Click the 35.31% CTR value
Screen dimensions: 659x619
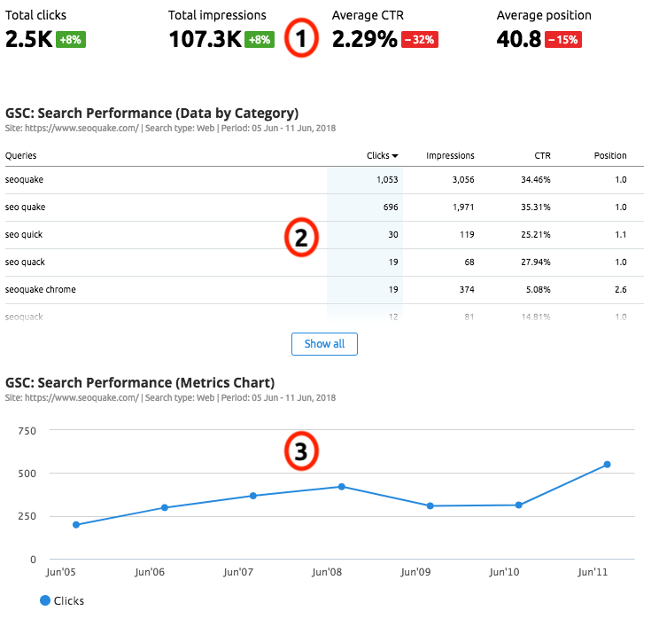pos(535,207)
